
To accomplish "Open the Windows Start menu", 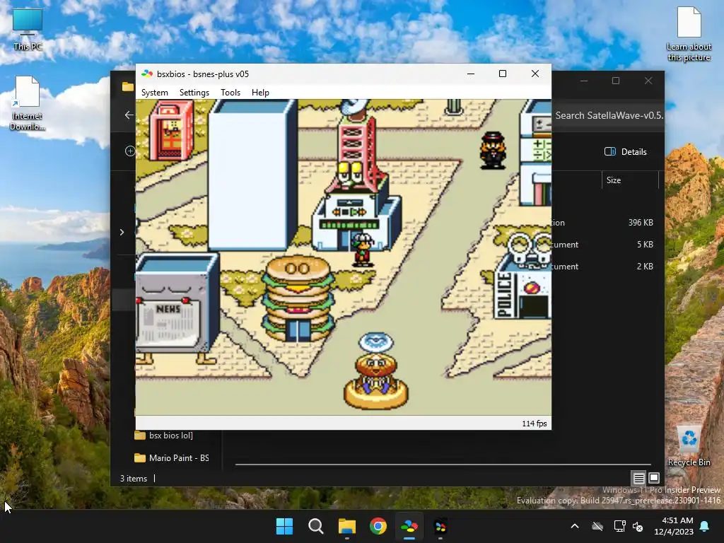I will pyautogui.click(x=284, y=526).
